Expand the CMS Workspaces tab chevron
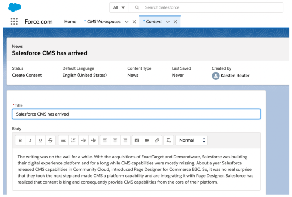Viewport: 292px width, 197px height. click(127, 22)
